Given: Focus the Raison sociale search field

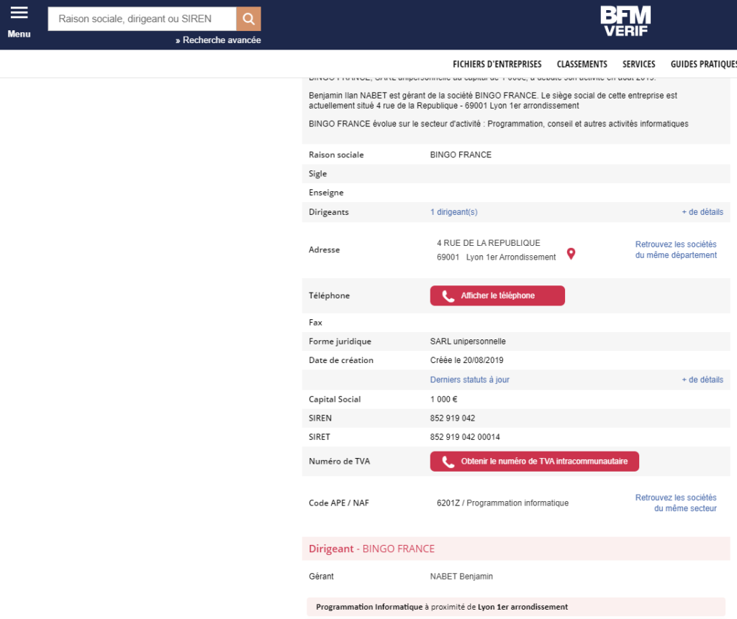Looking at the screenshot, I should (x=142, y=19).
